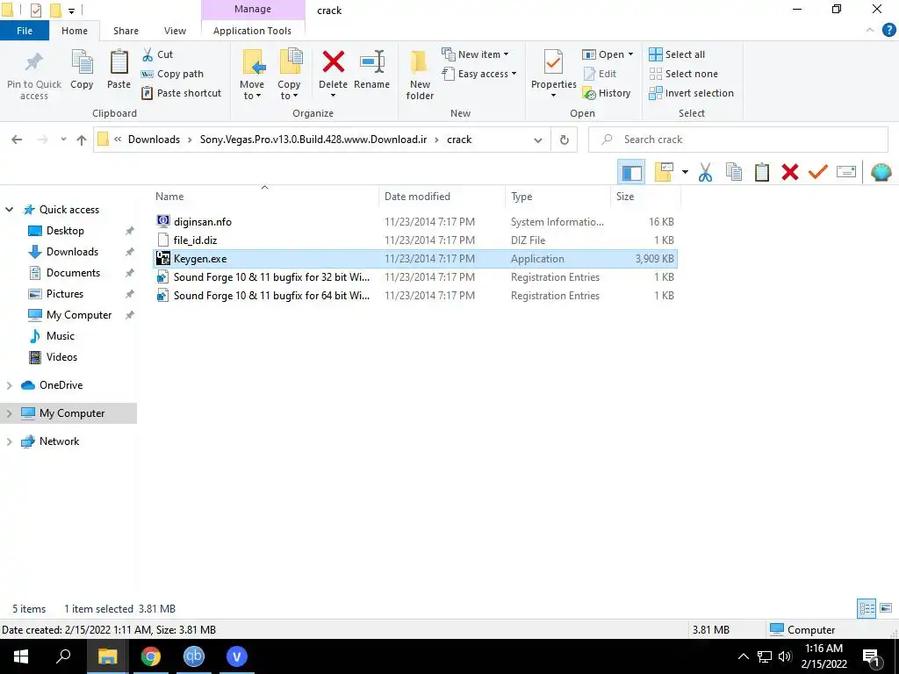Select the Keygen.exe file

pos(415,259)
